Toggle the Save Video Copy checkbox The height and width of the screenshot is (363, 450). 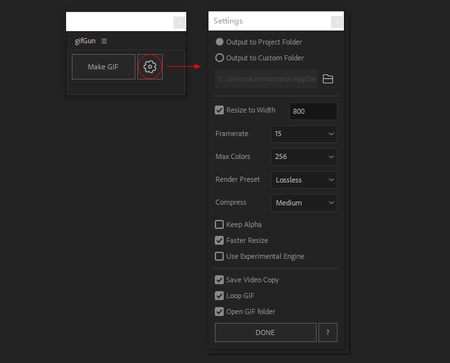click(x=220, y=280)
